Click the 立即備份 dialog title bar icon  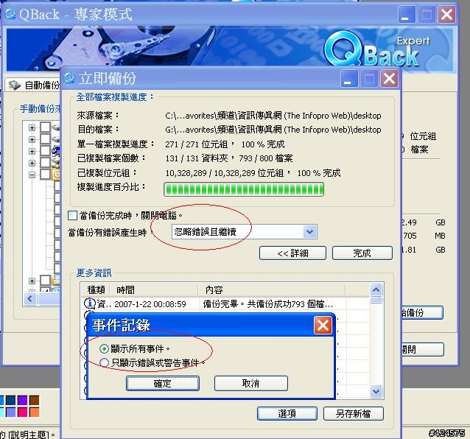point(69,78)
